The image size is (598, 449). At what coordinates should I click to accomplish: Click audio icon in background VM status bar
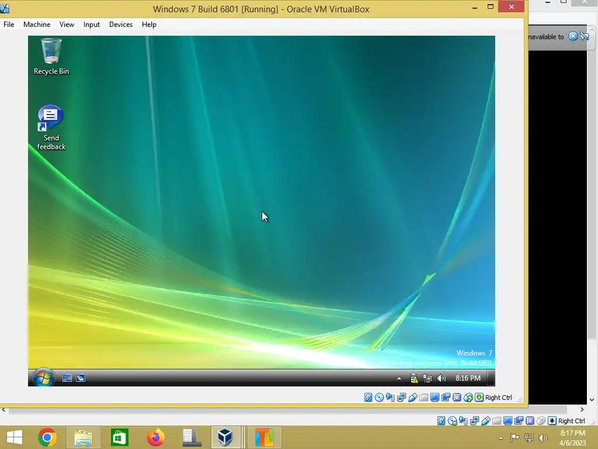click(463, 421)
